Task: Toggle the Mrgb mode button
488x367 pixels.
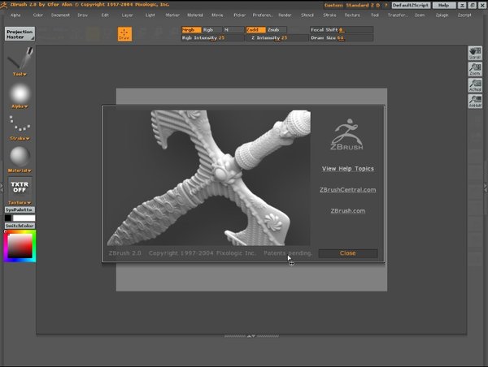Action: 191,29
